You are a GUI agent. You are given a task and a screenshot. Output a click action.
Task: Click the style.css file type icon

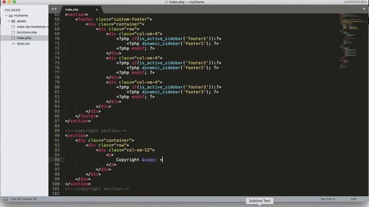point(13,44)
